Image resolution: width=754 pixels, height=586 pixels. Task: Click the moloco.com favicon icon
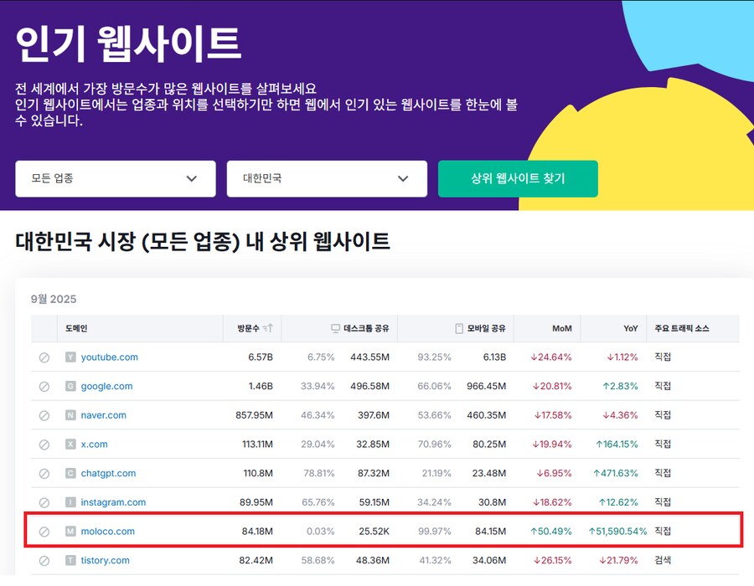point(70,532)
